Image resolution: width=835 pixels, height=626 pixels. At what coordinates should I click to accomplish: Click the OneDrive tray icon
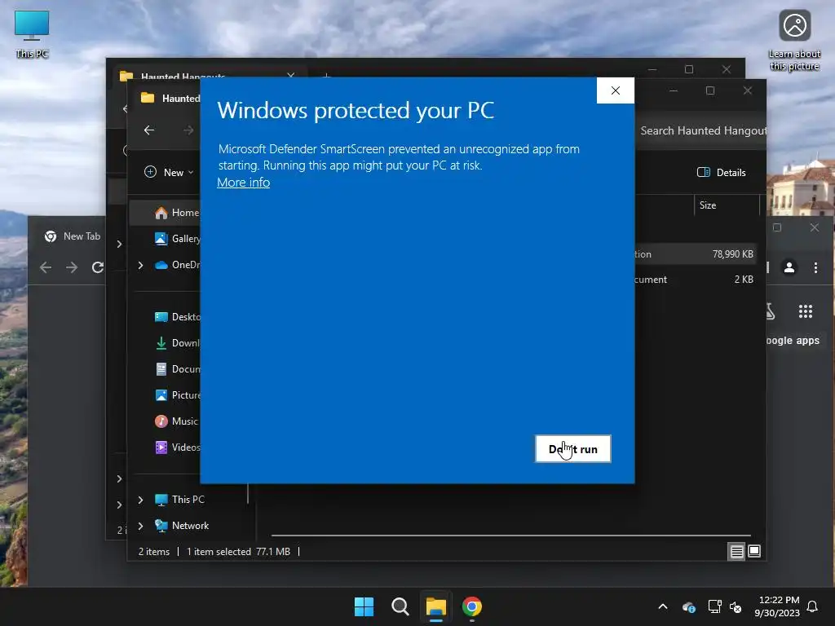click(688, 606)
